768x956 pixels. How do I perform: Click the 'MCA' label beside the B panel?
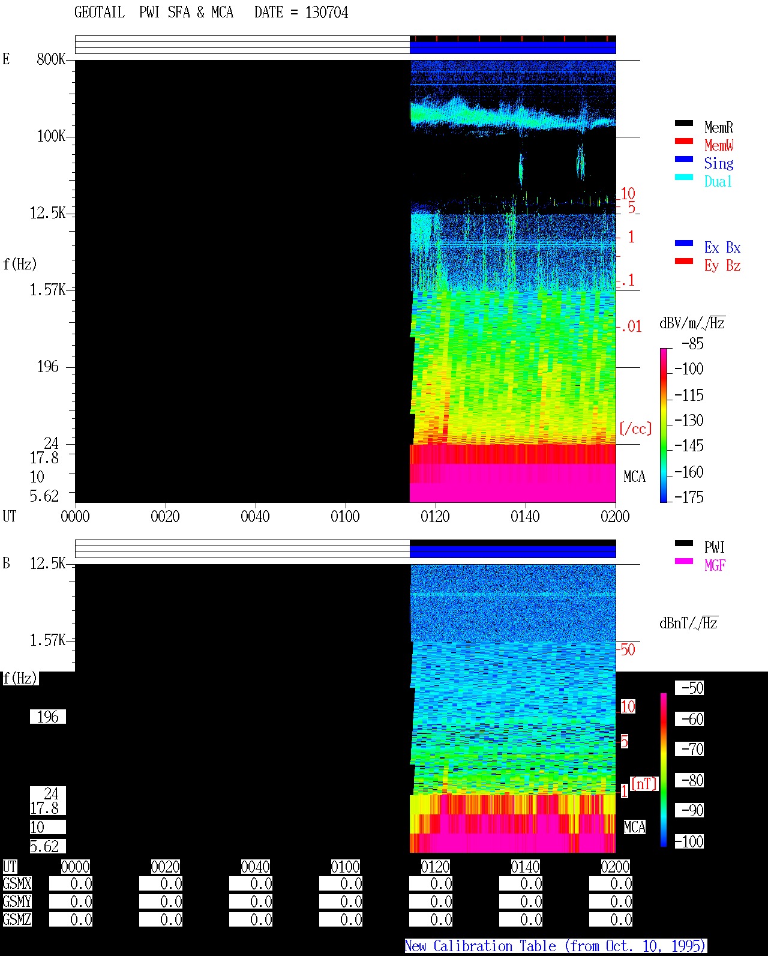point(635,828)
